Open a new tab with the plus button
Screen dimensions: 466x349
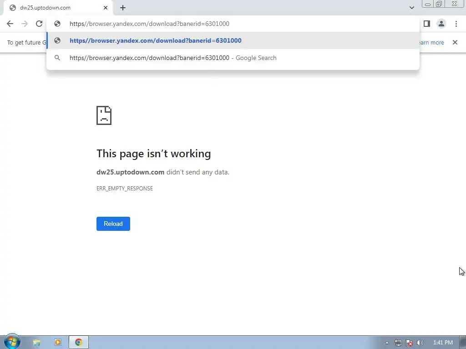coord(123,8)
